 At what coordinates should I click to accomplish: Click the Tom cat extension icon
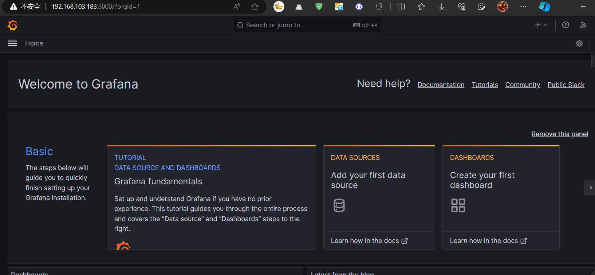279,7
